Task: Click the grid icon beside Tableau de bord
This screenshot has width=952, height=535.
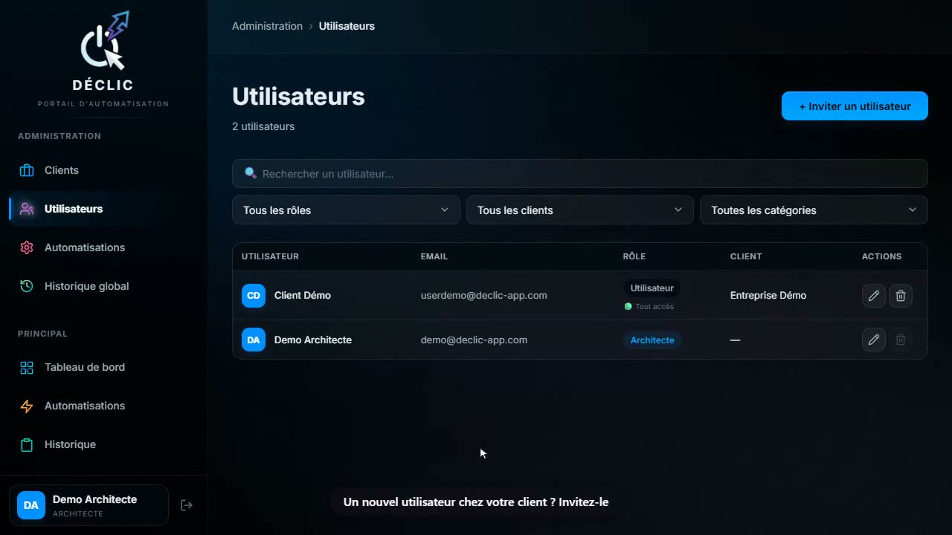Action: (27, 367)
